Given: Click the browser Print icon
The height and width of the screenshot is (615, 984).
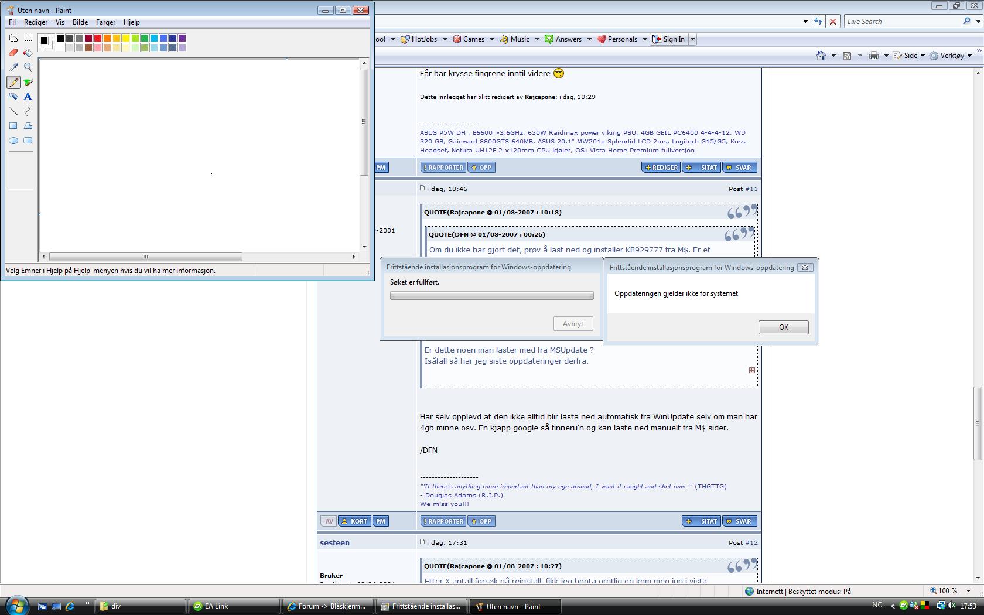Looking at the screenshot, I should click(x=874, y=56).
